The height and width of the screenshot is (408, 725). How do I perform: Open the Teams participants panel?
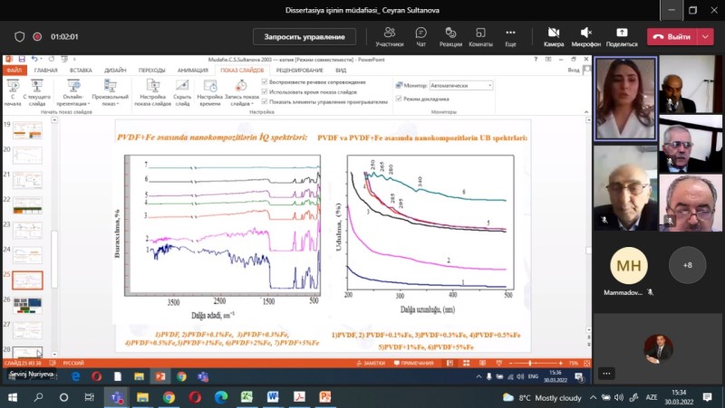(x=390, y=36)
